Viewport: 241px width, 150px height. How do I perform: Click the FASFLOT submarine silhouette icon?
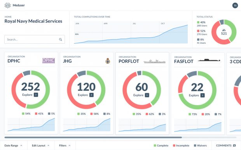(209, 60)
